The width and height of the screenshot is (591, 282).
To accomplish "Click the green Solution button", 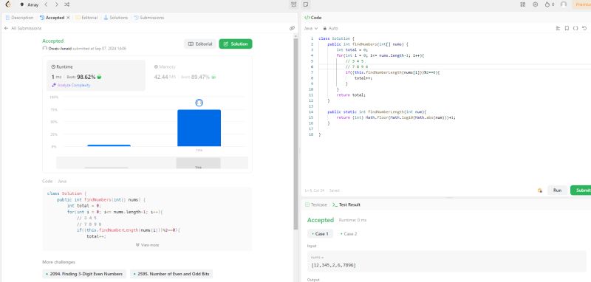I will click(x=236, y=44).
